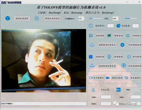Stop with 结束视频检测 button
Viewport: 142px width, 110px height.
point(135,66)
